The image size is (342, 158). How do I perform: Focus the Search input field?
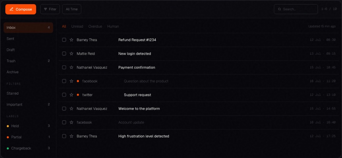[x=296, y=9]
